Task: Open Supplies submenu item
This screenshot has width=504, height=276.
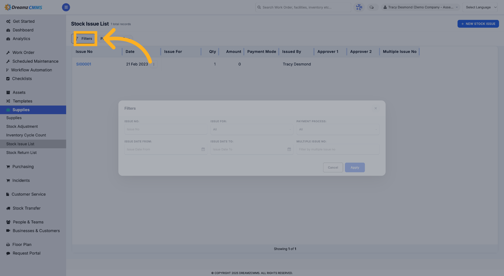Action: [14, 118]
